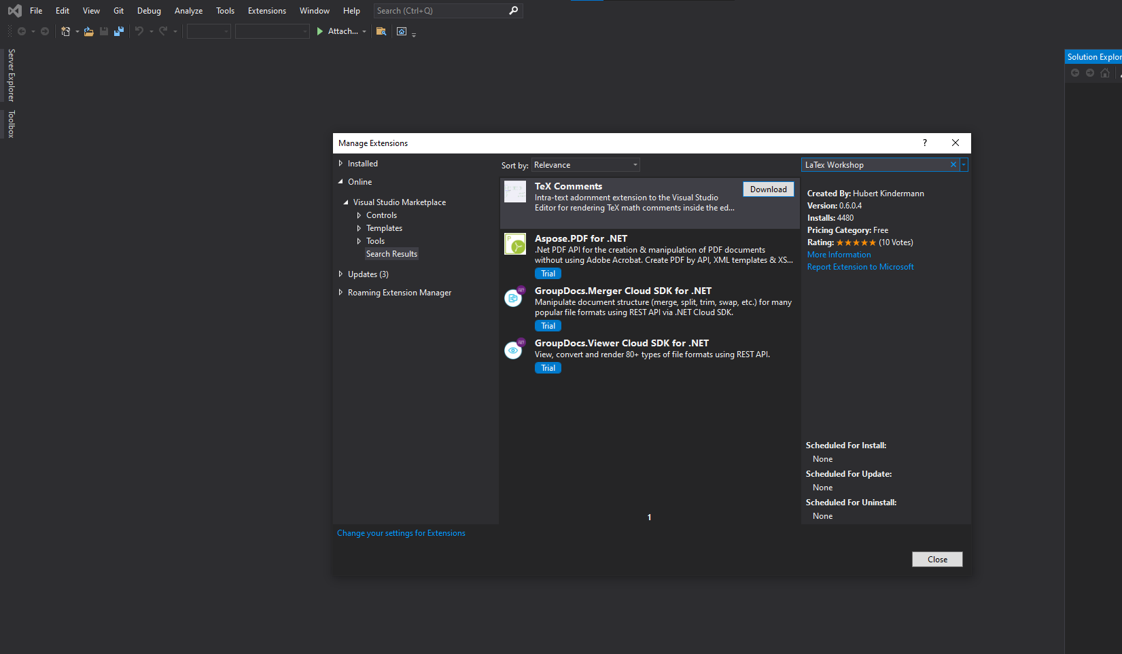This screenshot has width=1122, height=654.
Task: Click the Close button in dialog
Action: [937, 559]
